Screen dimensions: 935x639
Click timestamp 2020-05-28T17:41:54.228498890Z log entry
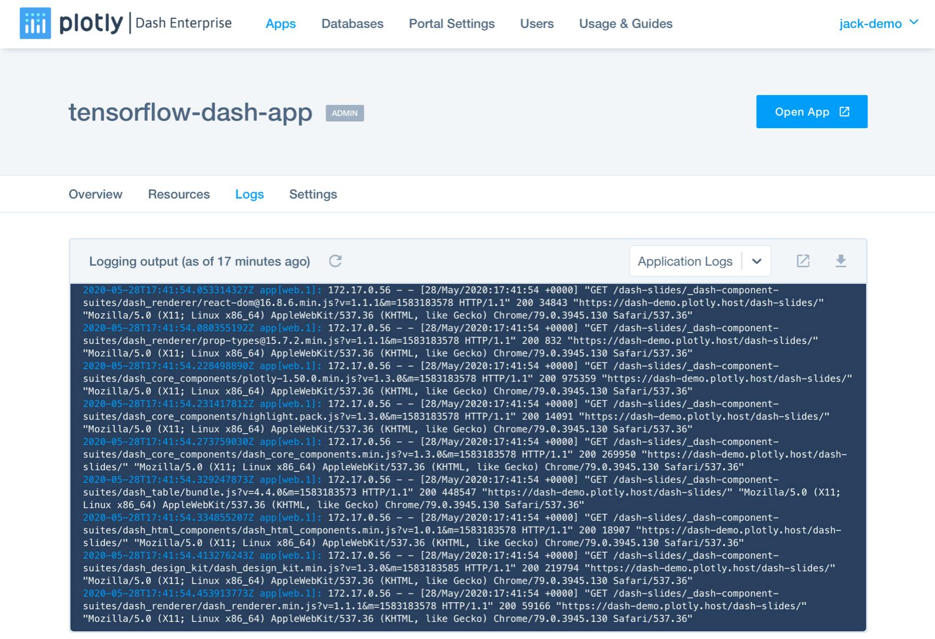click(x=169, y=366)
